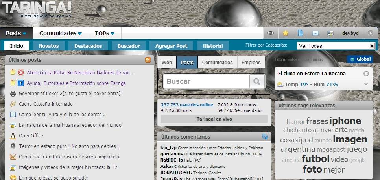380x180 pixels.
Task: Click the argentina tag
Action: [298, 149]
